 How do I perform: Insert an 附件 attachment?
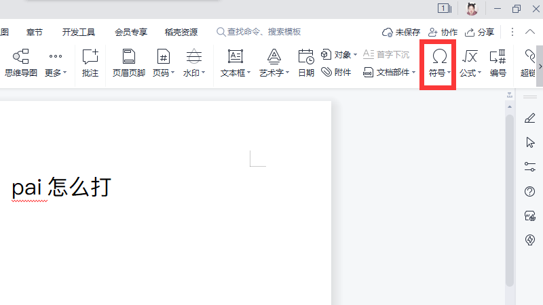[x=337, y=72]
